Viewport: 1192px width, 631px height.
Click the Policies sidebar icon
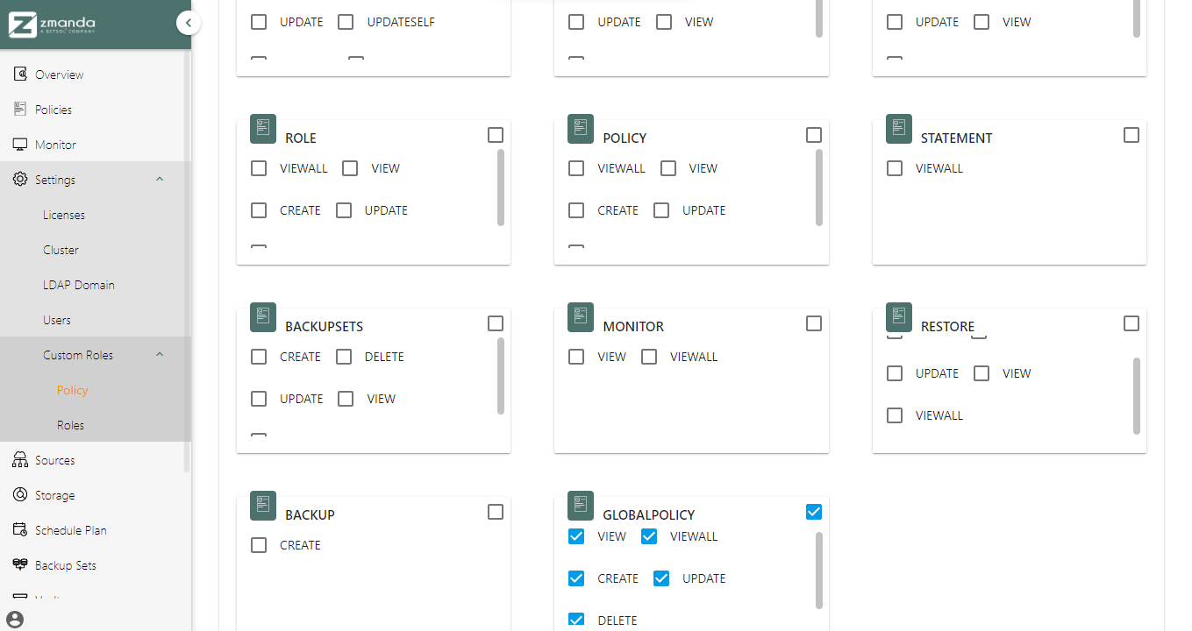[x=20, y=110]
